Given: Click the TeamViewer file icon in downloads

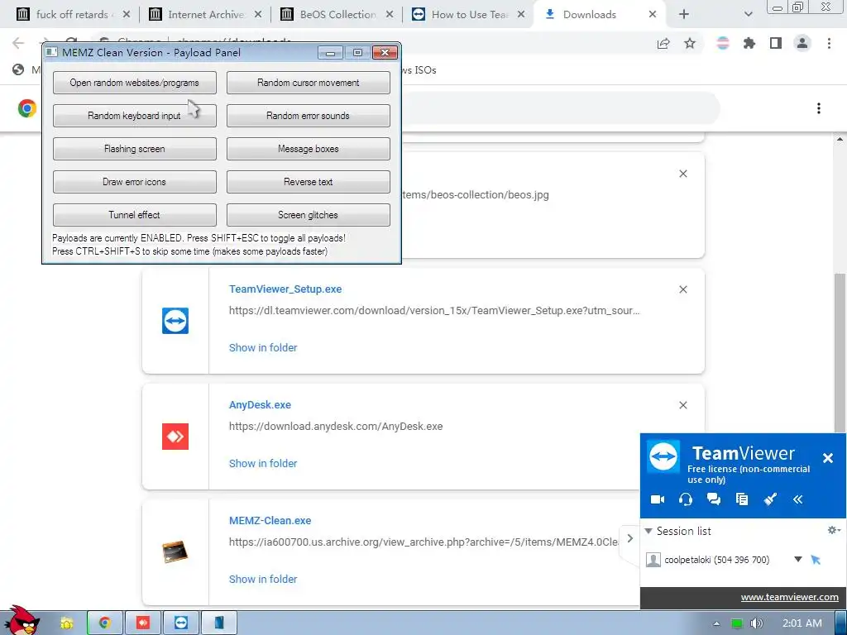Looking at the screenshot, I should (175, 321).
